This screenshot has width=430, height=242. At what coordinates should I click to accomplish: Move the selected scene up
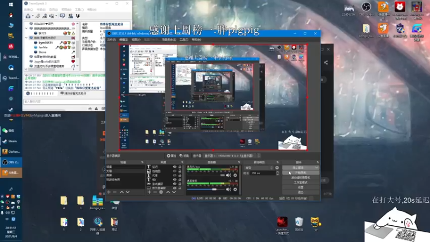click(x=122, y=192)
